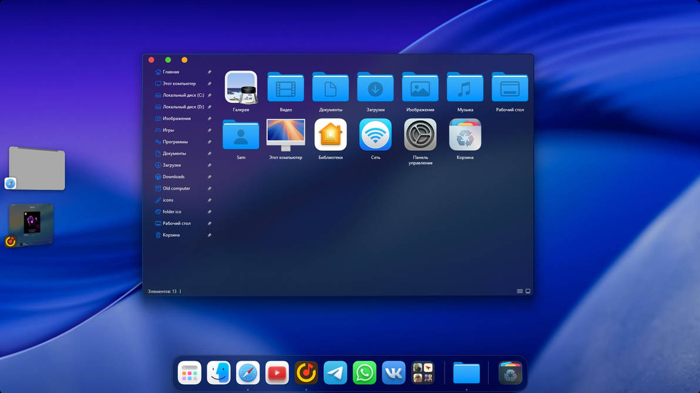The width and height of the screenshot is (700, 393).
Task: Select the Safari window thumbnail on left
Action: click(x=36, y=168)
